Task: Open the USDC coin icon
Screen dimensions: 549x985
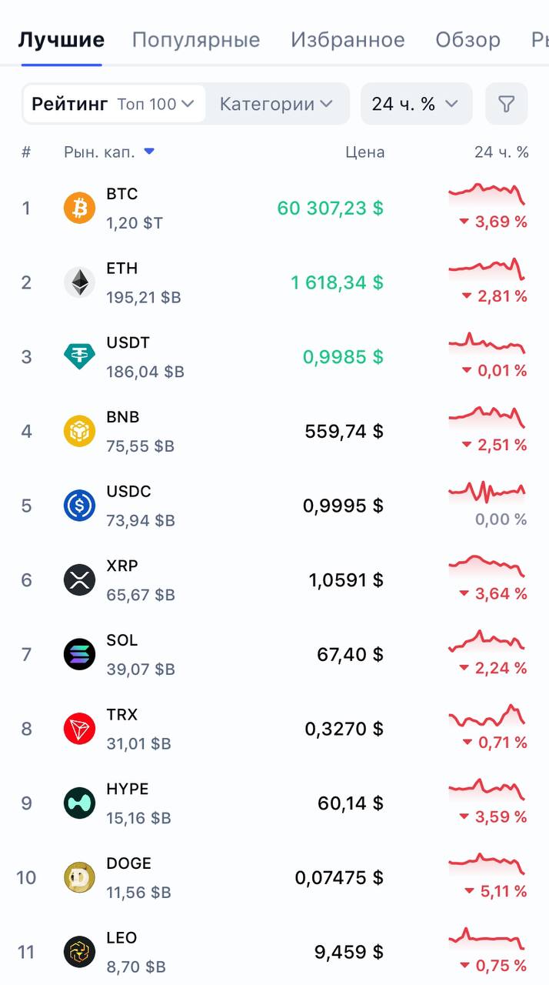Action: pos(79,506)
